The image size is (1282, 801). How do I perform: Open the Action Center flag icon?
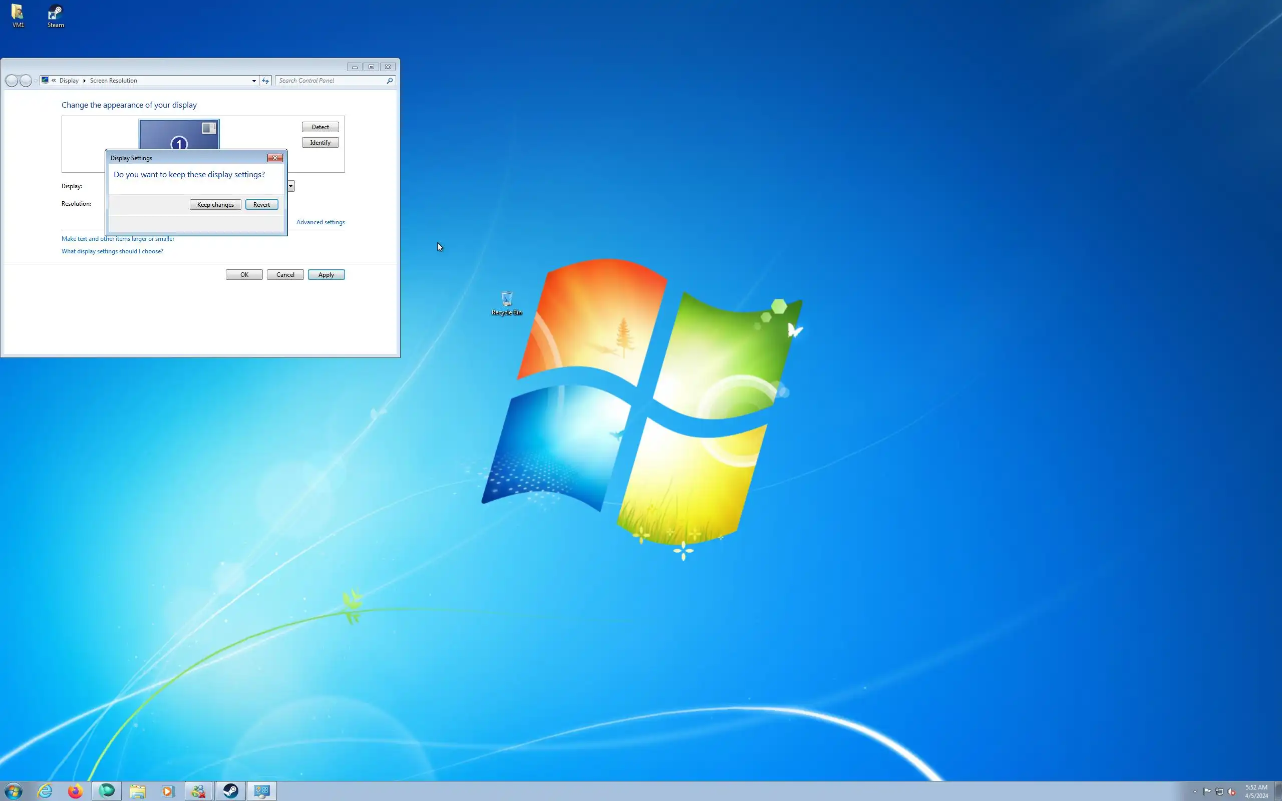pos(1207,791)
